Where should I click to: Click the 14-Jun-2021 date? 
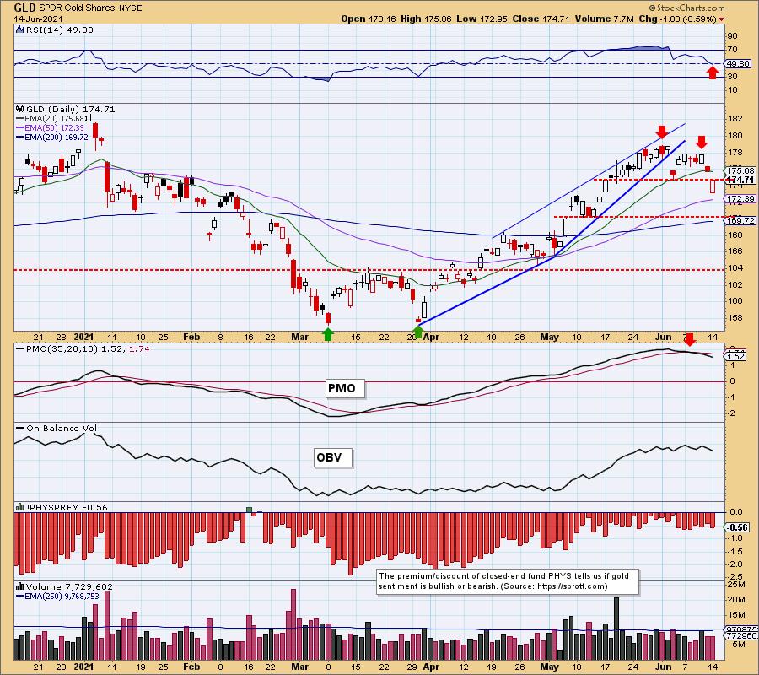point(38,19)
